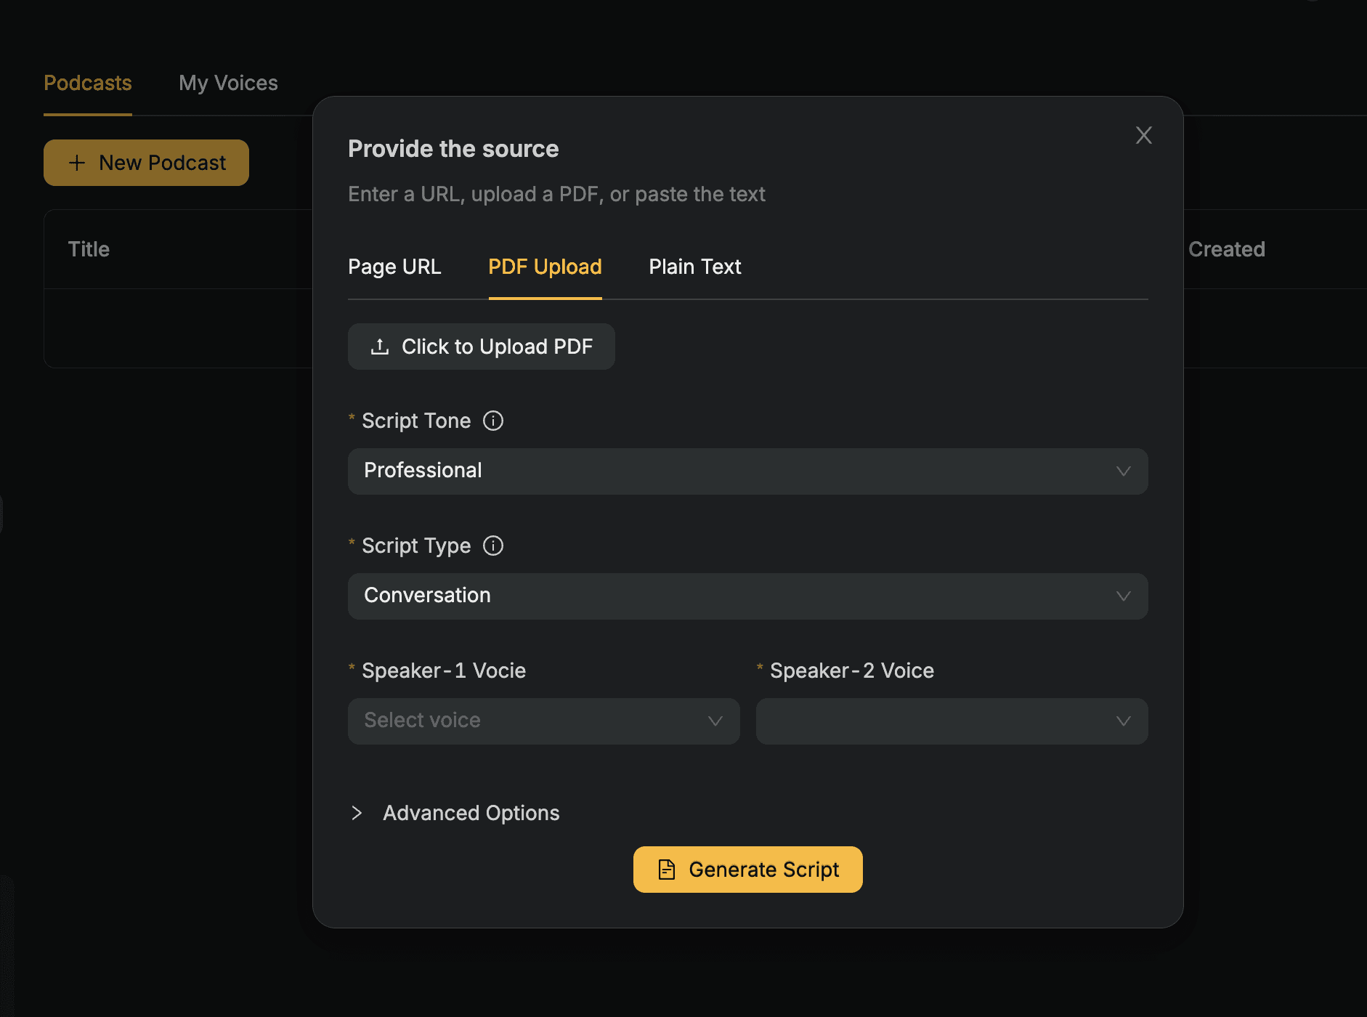Image resolution: width=1367 pixels, height=1017 pixels.
Task: Switch to the Page URL tab
Action: 394,267
